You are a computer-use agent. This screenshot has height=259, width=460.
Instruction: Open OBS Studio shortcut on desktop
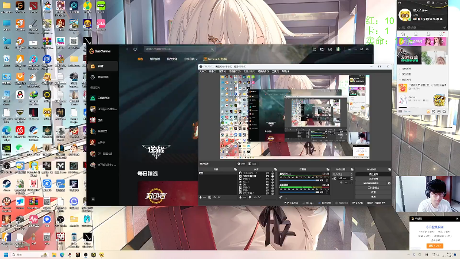coord(6,166)
